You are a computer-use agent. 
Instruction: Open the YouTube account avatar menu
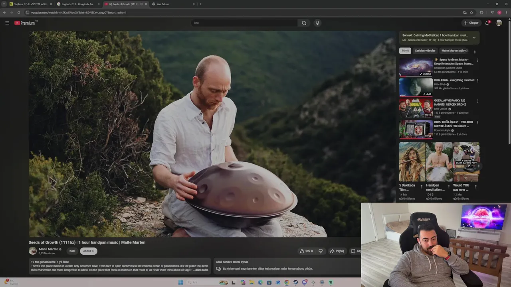pos(499,23)
